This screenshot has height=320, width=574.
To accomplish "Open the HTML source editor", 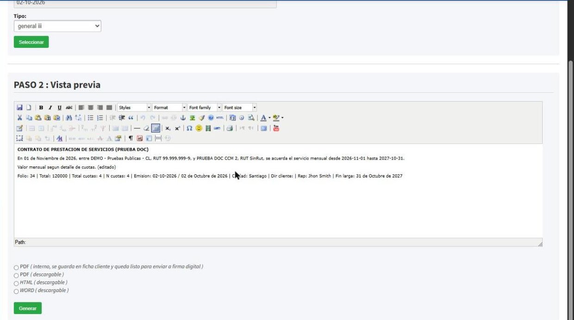I will (219, 118).
